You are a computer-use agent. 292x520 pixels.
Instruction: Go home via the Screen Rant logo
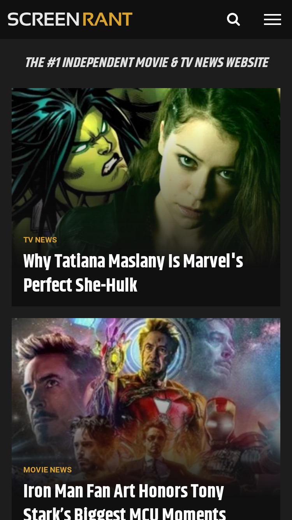point(70,19)
